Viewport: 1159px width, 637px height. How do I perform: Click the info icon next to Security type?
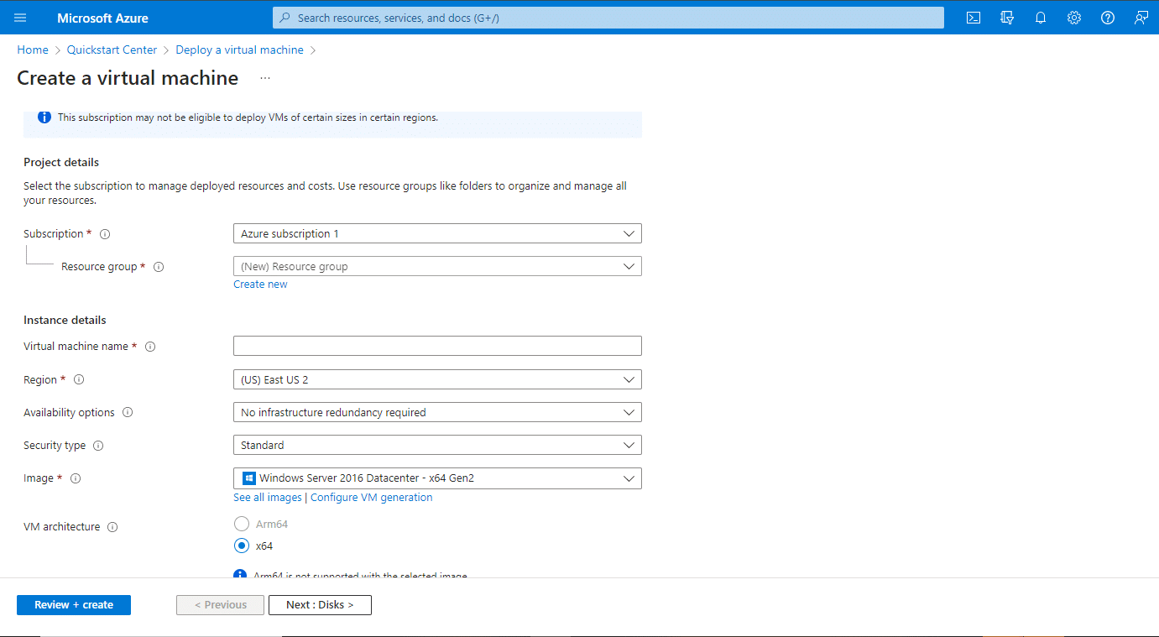(99, 445)
